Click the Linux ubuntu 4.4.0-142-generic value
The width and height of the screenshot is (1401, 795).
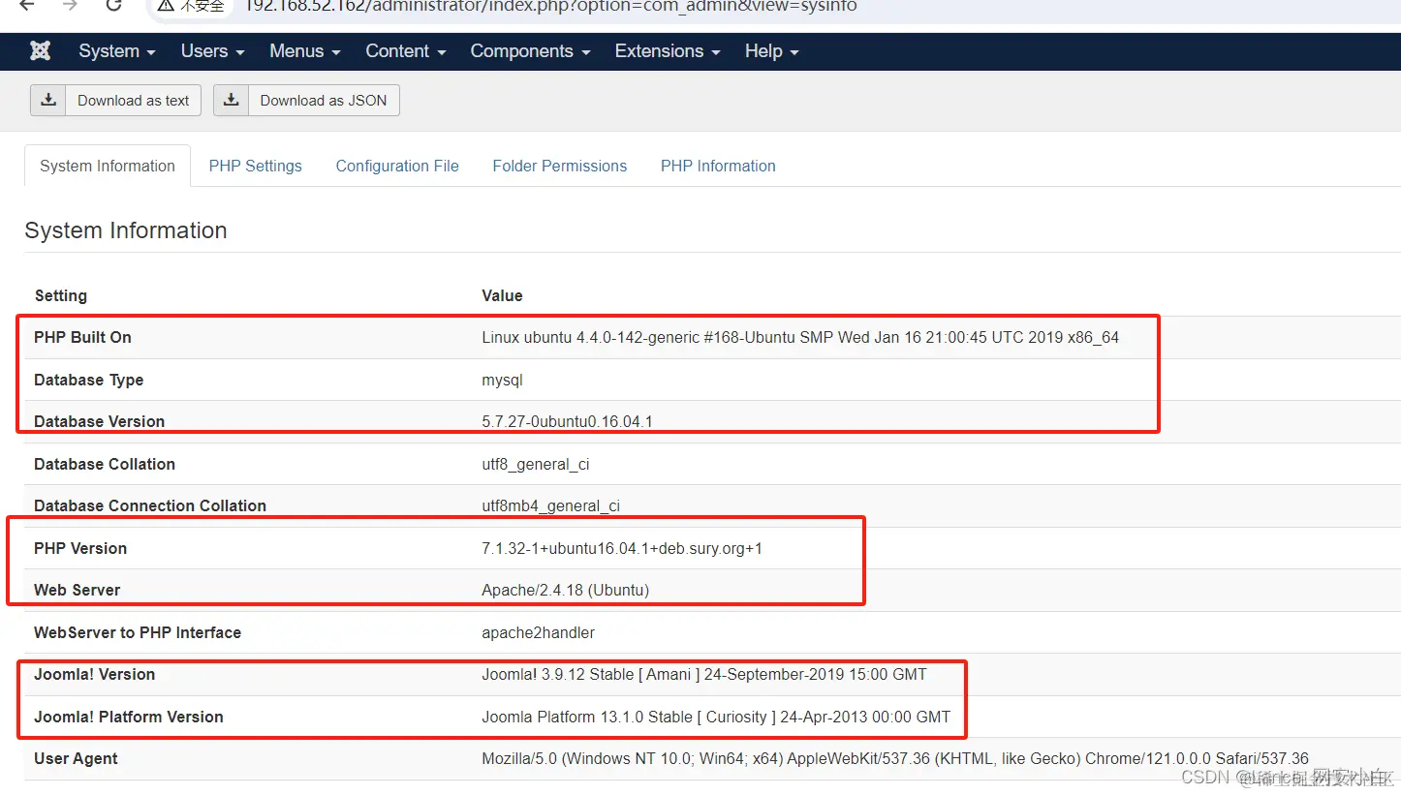800,337
